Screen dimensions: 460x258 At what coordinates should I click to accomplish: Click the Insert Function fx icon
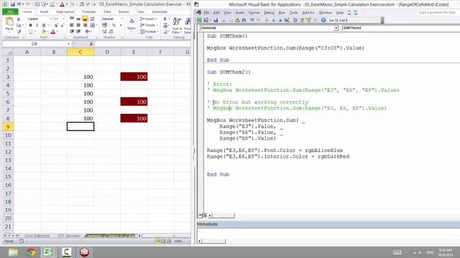pos(91,44)
